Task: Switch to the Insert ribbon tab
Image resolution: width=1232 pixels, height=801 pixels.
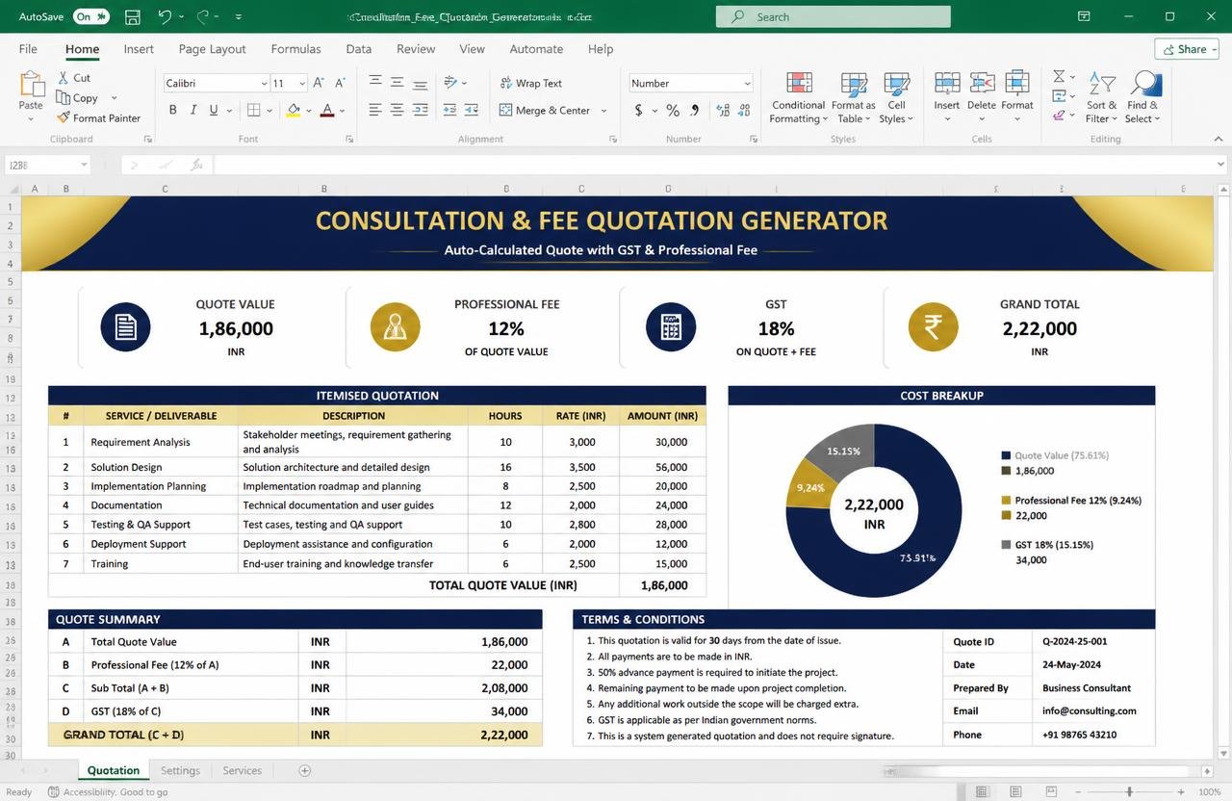Action: (139, 48)
